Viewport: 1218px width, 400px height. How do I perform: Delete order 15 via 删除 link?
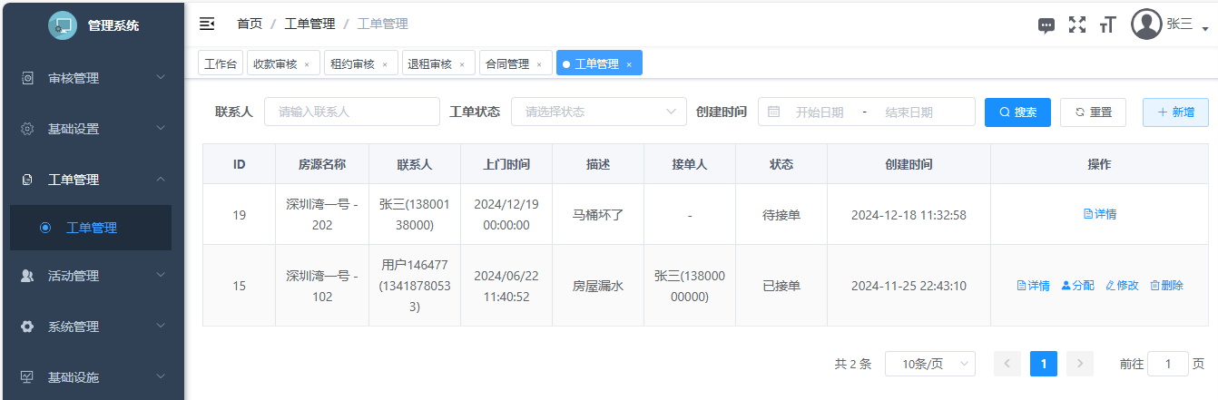[x=1166, y=286]
